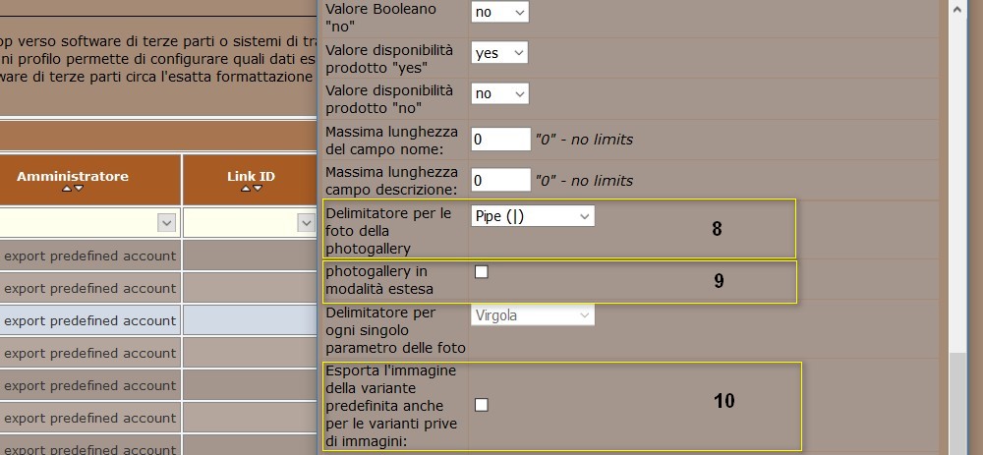The image size is (983, 455).
Task: Open photogallery delimiter Pipe dropdown
Action: pyautogui.click(x=532, y=215)
